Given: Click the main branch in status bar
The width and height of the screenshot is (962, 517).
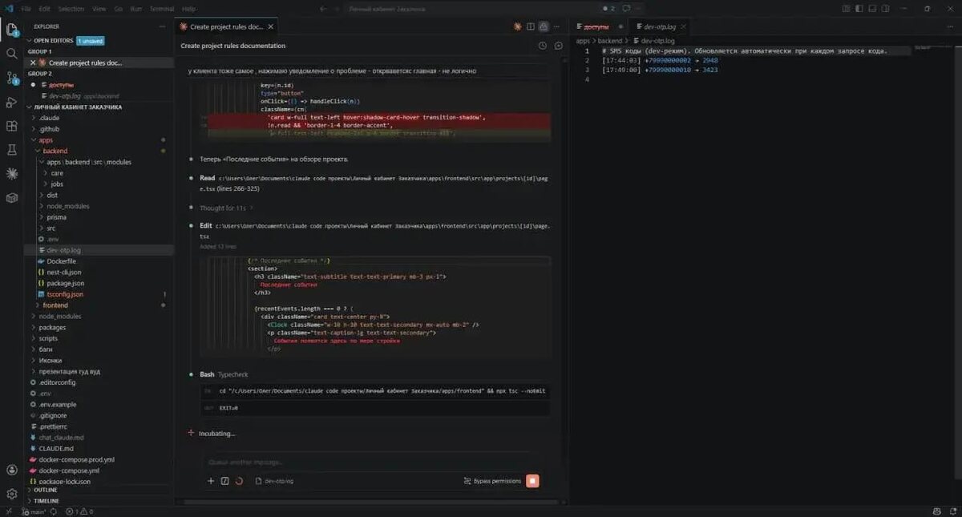Looking at the screenshot, I should tap(35, 511).
